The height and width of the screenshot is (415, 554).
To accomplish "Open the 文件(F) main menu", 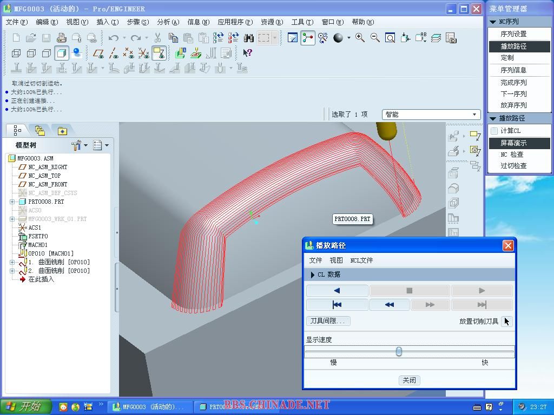I will pyautogui.click(x=17, y=22).
